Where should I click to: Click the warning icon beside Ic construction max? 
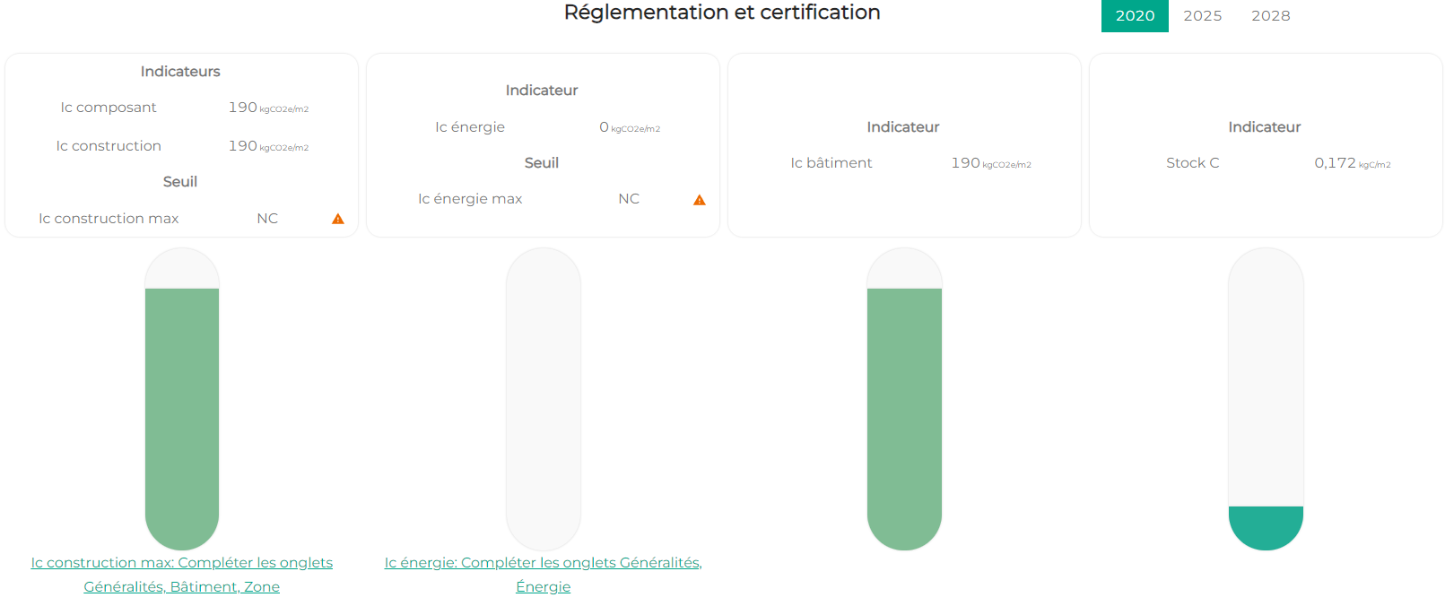click(x=338, y=219)
